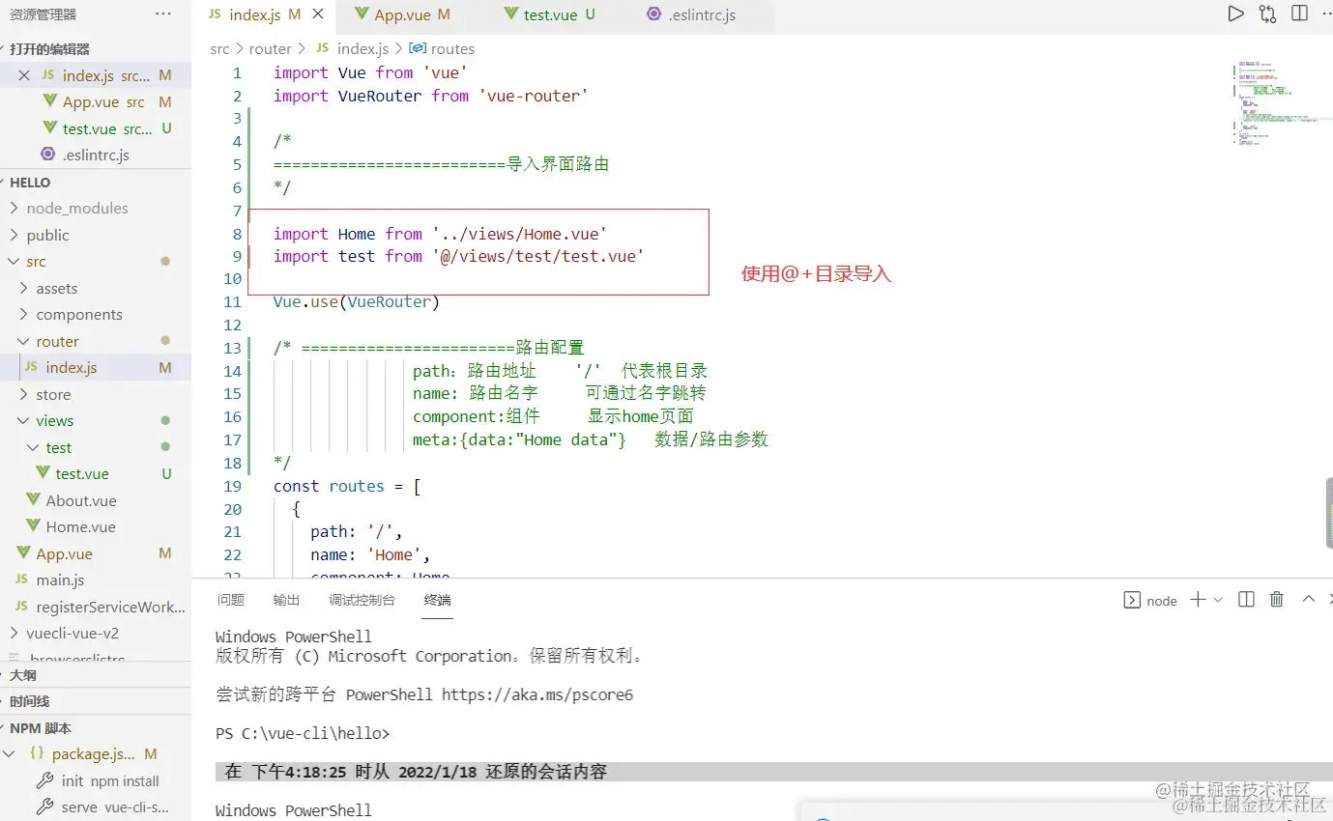Maximize panel with up chevron
The image size is (1333, 821).
[1308, 599]
